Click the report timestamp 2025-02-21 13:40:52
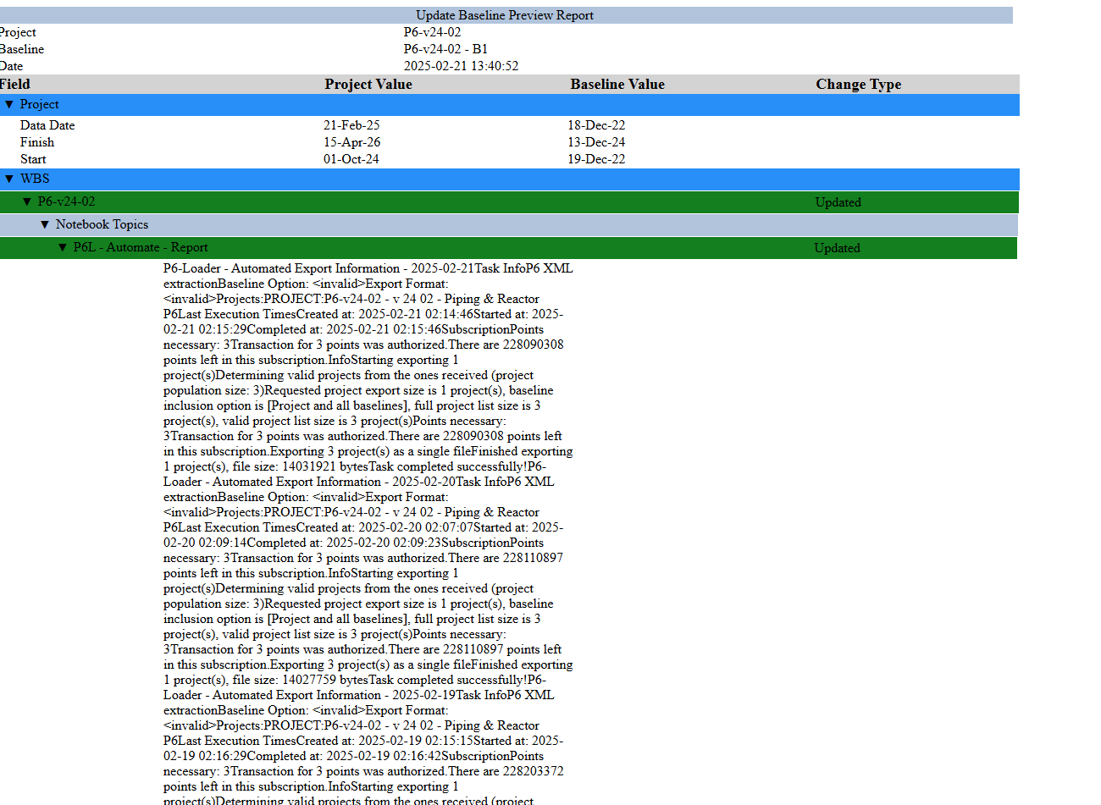The height and width of the screenshot is (805, 1101). tap(462, 65)
